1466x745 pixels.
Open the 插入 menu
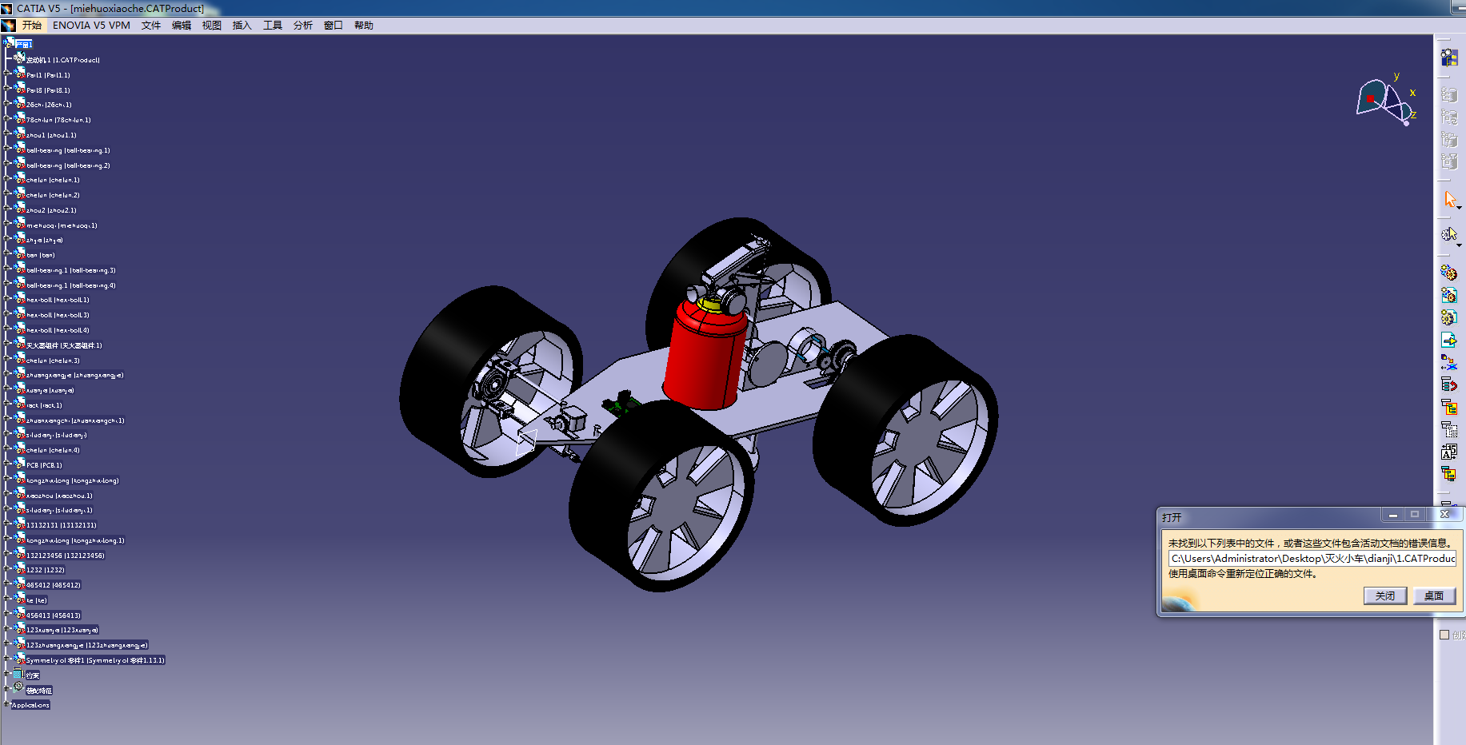point(242,26)
